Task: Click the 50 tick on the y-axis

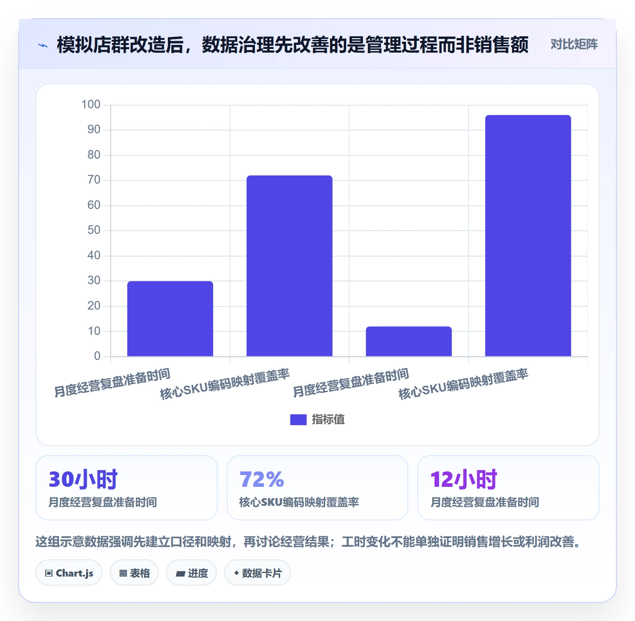Action: (x=94, y=230)
